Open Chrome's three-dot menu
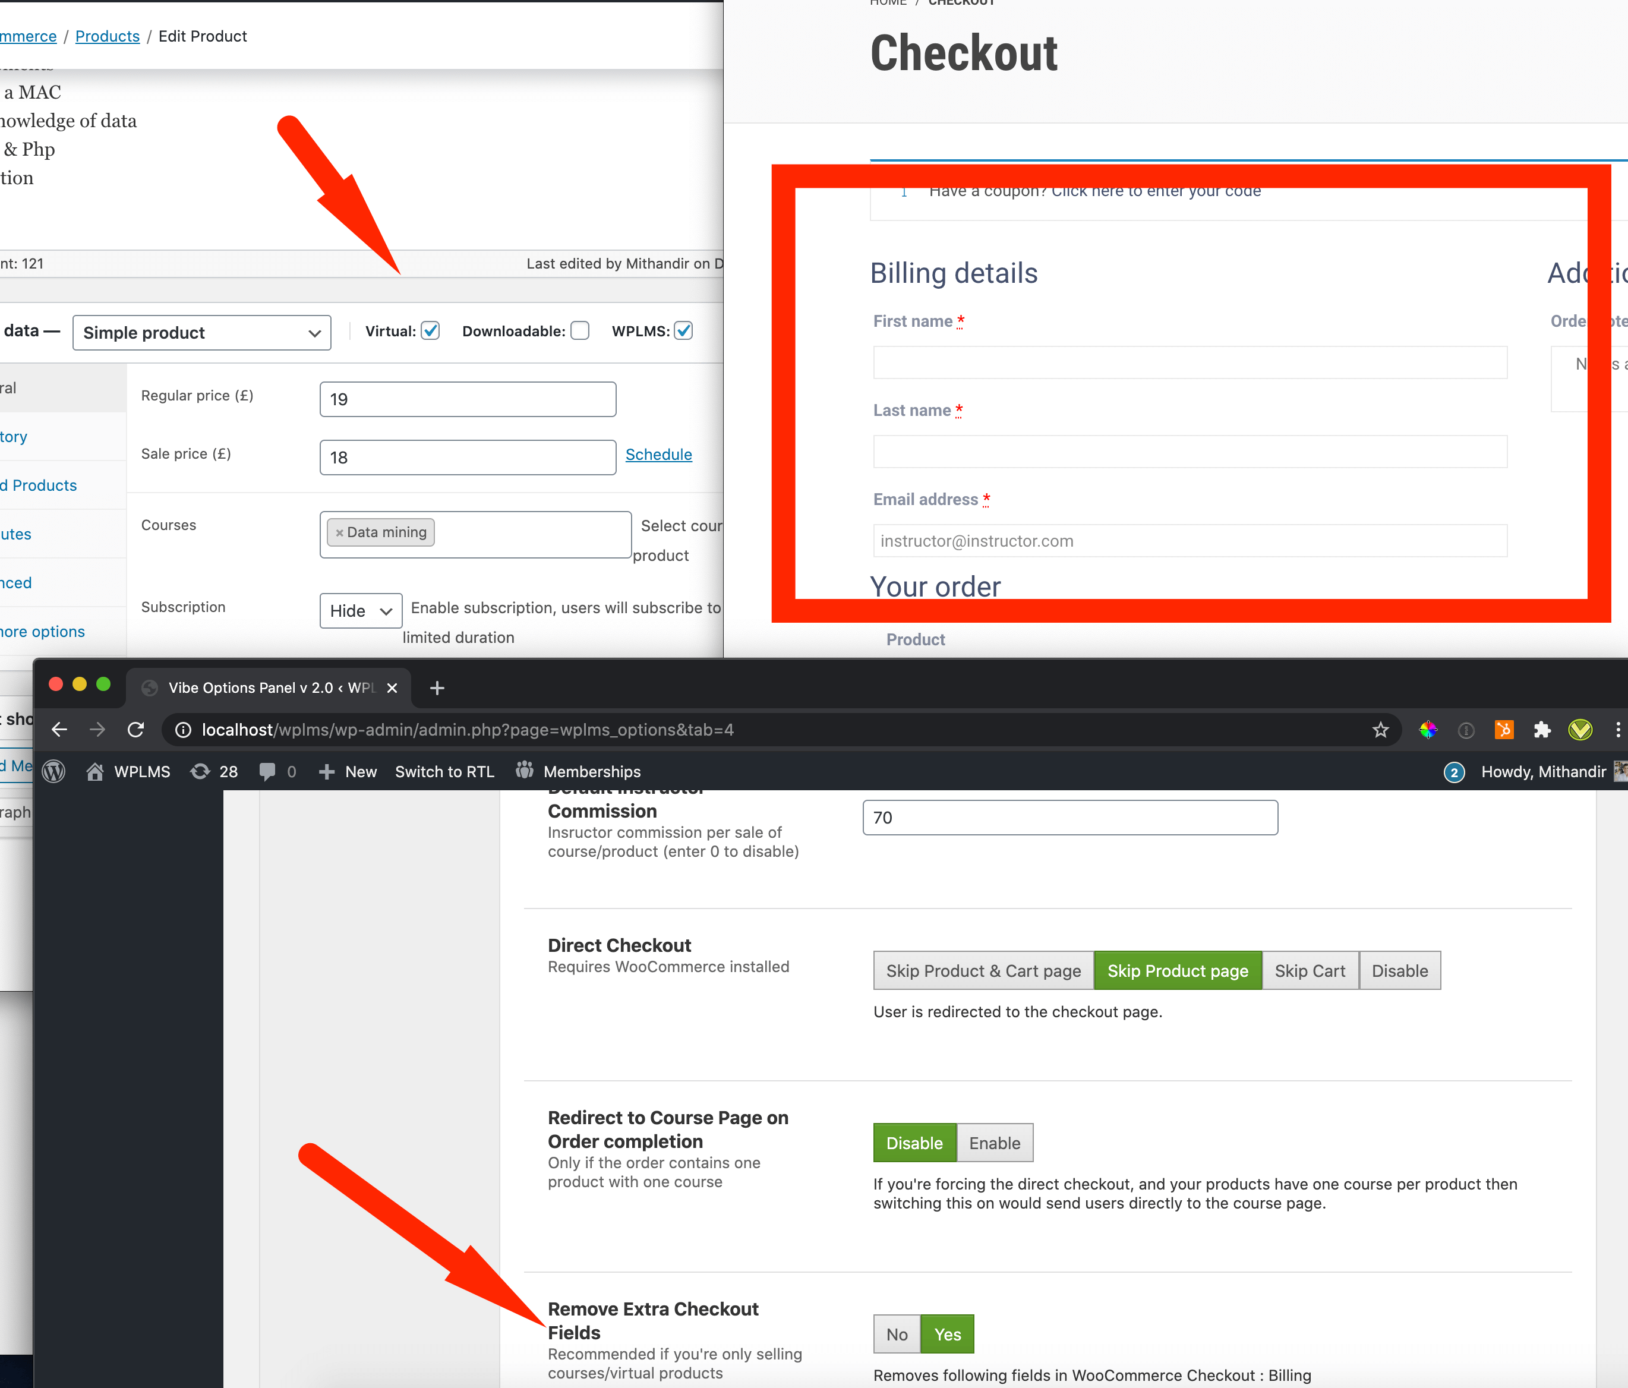1628x1388 pixels. pyautogui.click(x=1618, y=730)
